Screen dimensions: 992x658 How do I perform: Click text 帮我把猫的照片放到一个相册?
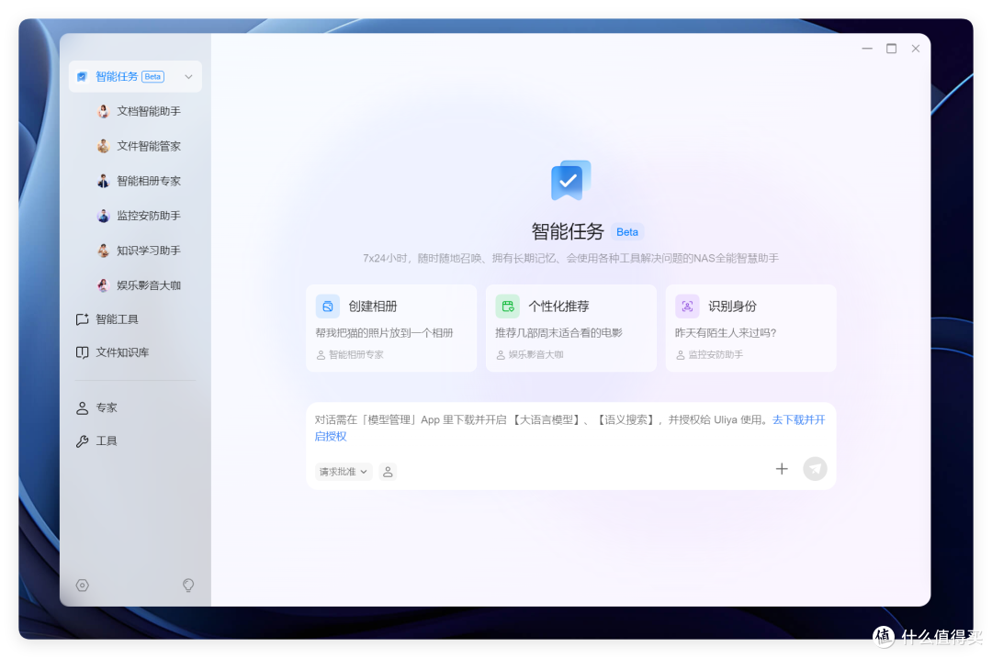pyautogui.click(x=384, y=333)
